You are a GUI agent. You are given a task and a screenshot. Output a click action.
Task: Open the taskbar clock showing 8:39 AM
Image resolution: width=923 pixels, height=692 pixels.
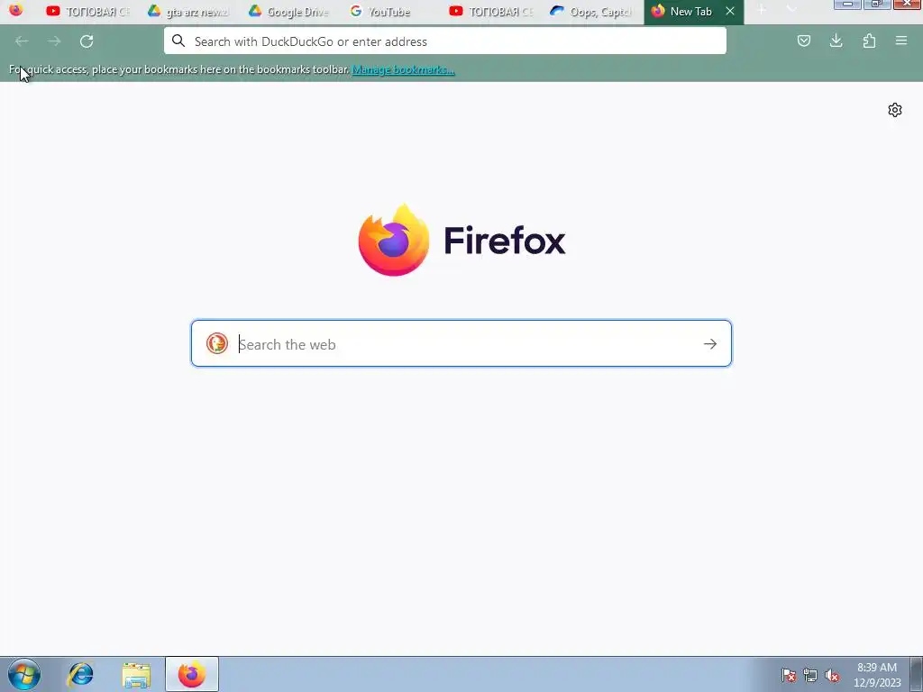pos(877,674)
